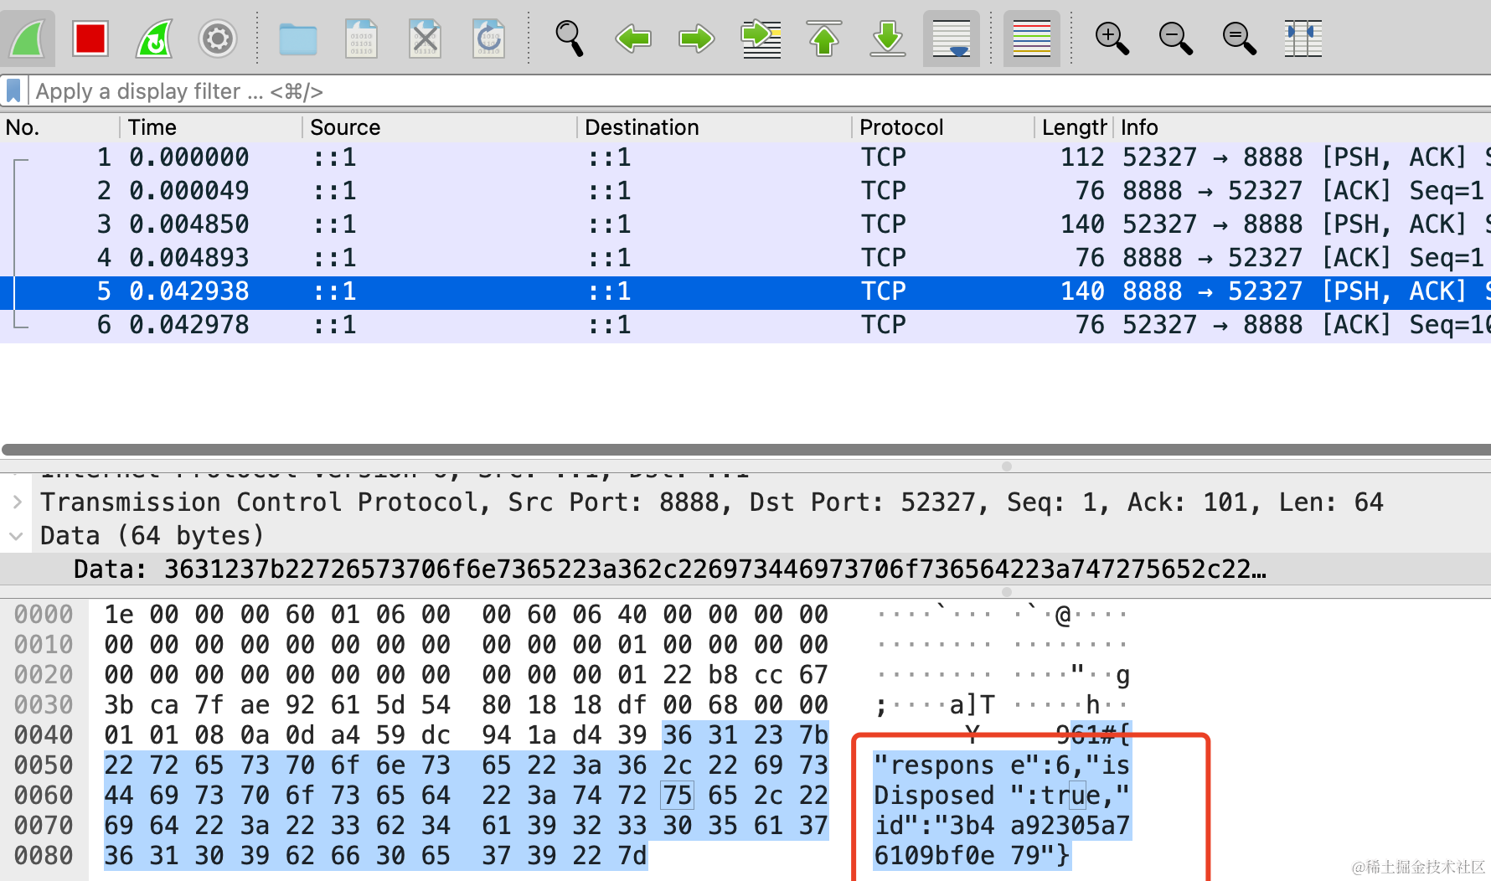Sort by the Time column header
The height and width of the screenshot is (881, 1491).
[152, 127]
